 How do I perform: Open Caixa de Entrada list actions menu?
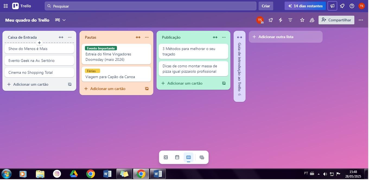(x=70, y=37)
